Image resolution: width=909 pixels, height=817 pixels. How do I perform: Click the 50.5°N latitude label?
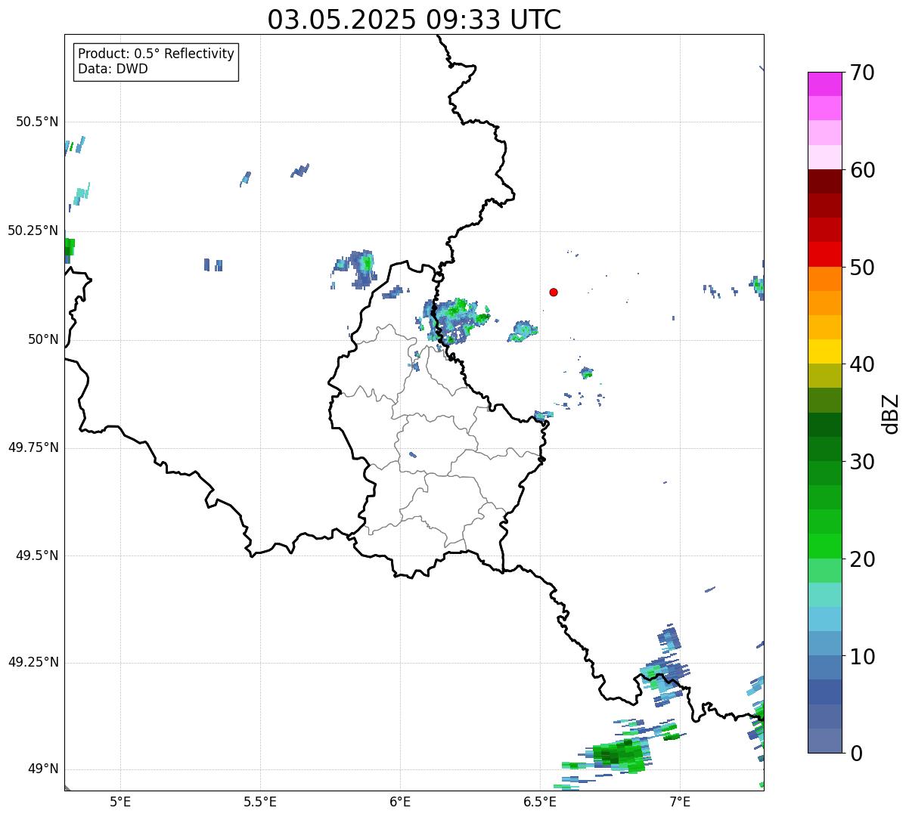pyautogui.click(x=37, y=122)
